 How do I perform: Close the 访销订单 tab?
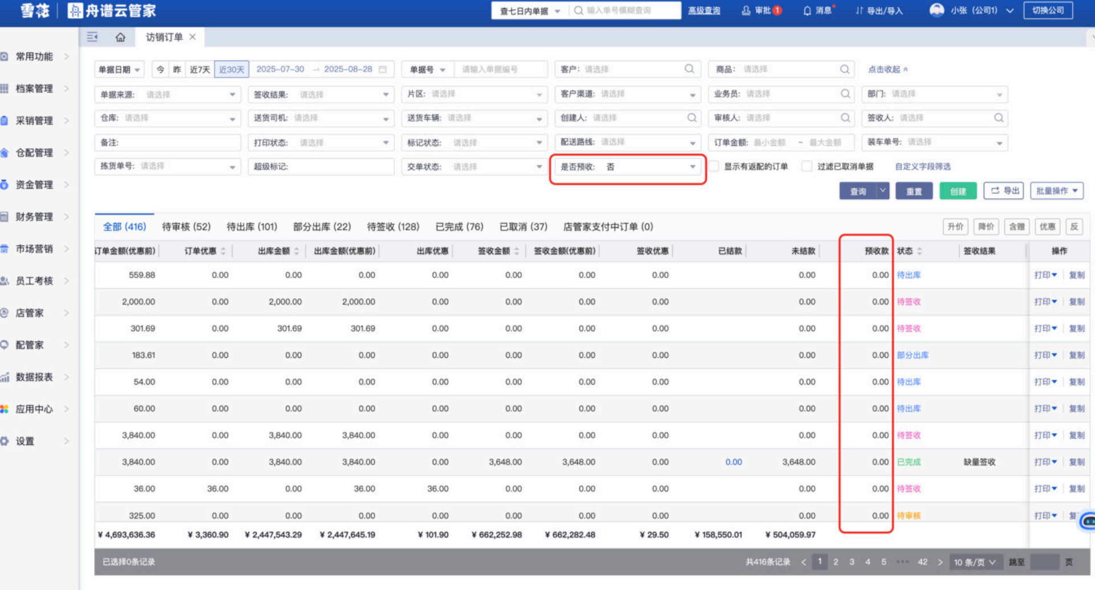pos(193,37)
